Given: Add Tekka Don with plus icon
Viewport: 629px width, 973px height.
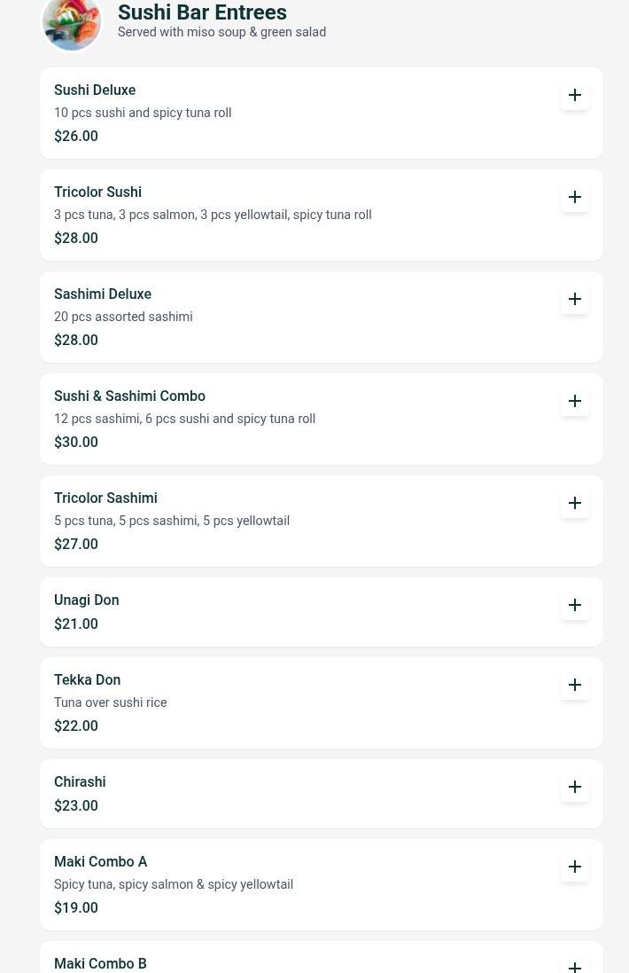Looking at the screenshot, I should click(575, 685).
